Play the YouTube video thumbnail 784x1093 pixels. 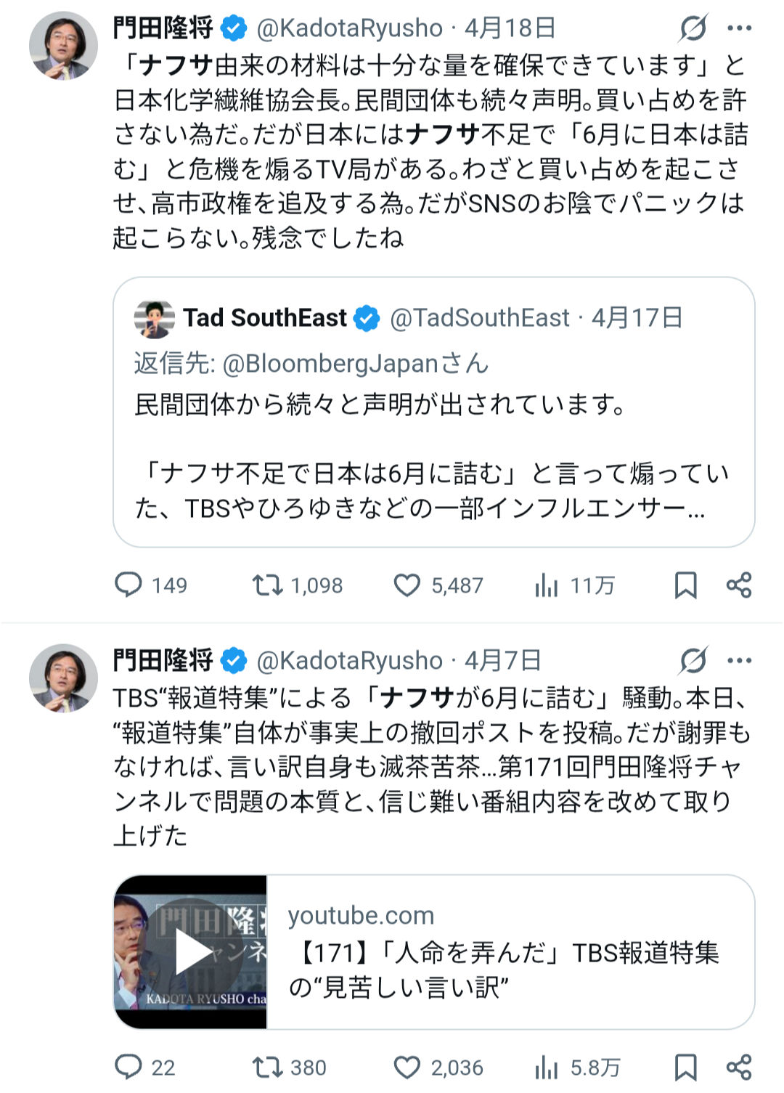(x=191, y=952)
